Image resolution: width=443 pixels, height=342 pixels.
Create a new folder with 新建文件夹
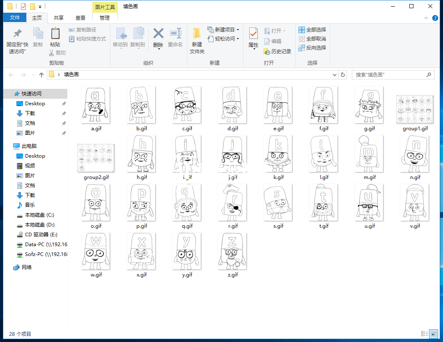[197, 40]
